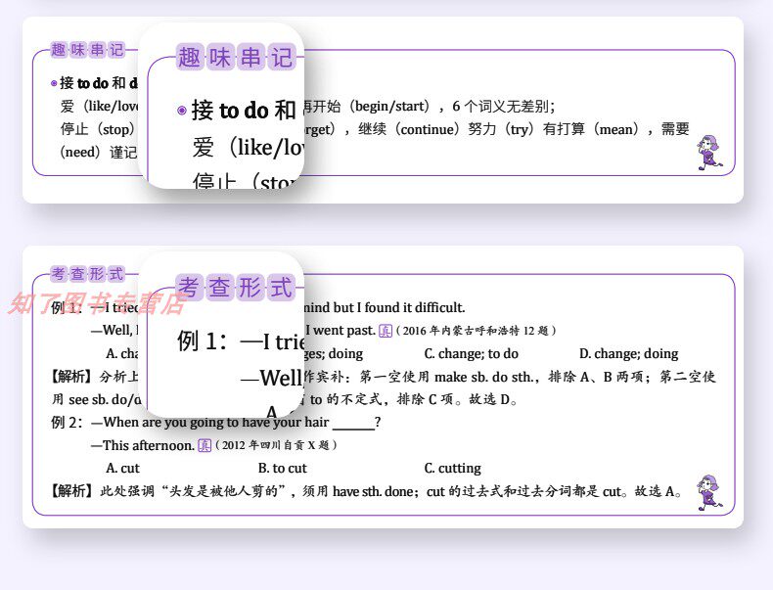This screenshot has height=590, width=773.
Task: Click the text 'When are you going to have your hair'
Action: pos(216,422)
